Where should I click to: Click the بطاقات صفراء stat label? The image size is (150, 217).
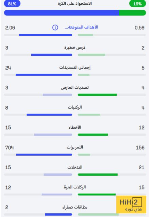pyautogui.click(x=75, y=207)
